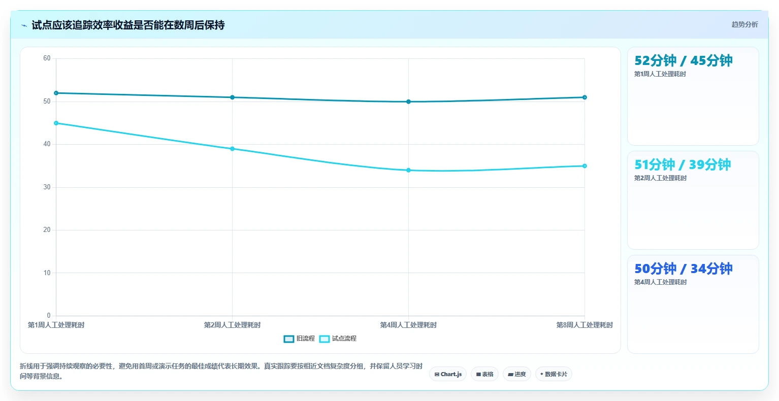The width and height of the screenshot is (779, 401).
Task: Click 旧流程 data point at 第1周
Action: pos(56,93)
